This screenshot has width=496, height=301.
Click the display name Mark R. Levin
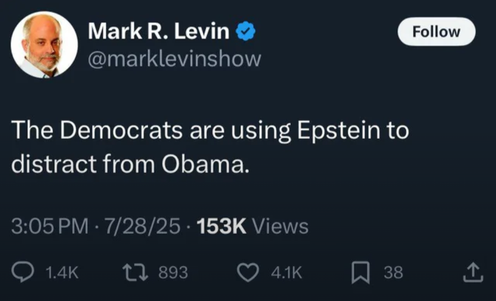(x=158, y=32)
